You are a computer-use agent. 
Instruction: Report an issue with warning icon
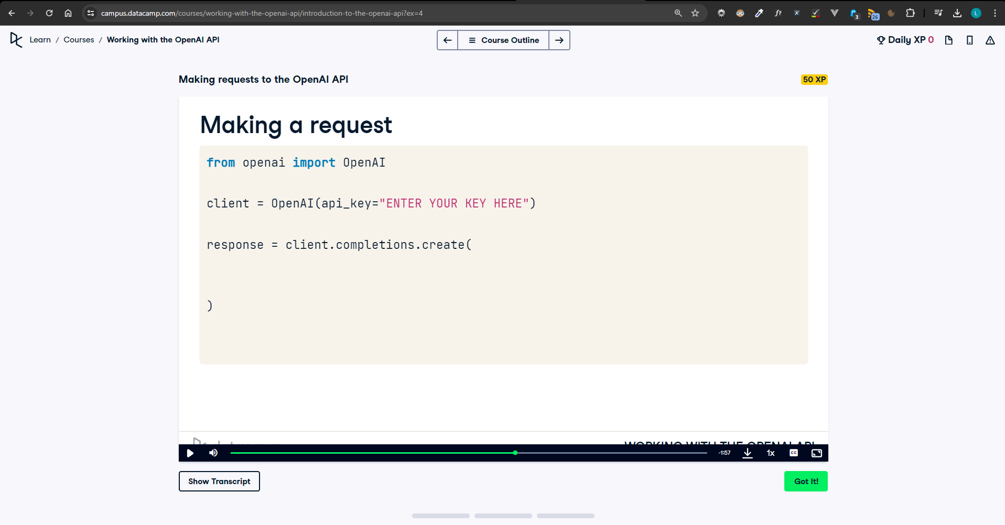click(x=990, y=40)
